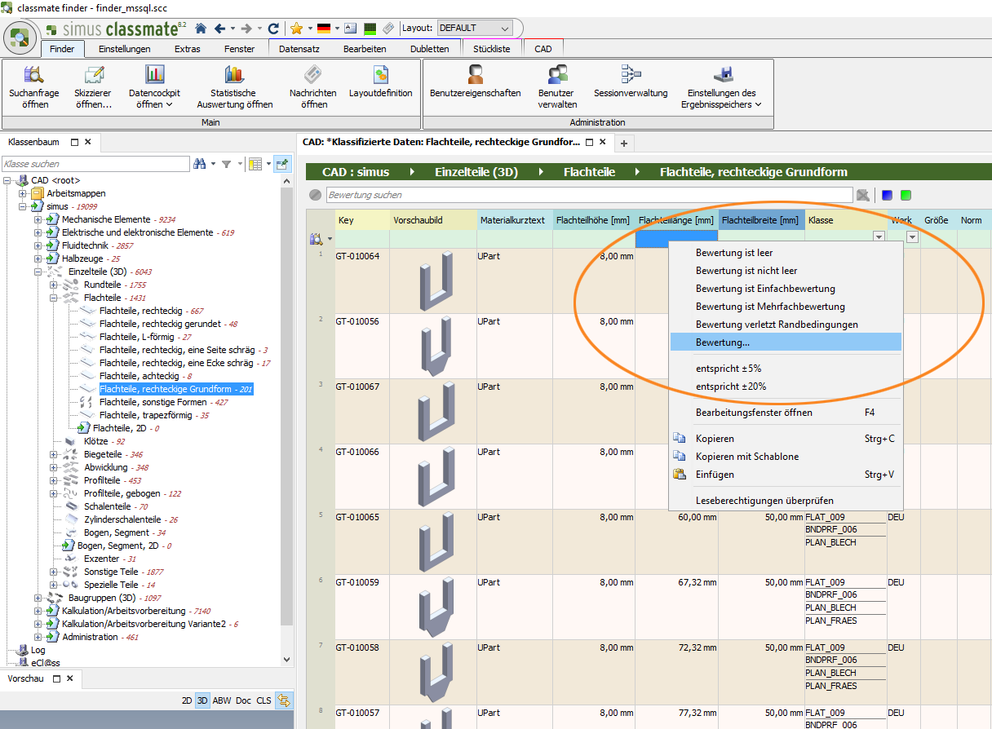Click the filter row binoculars icon

pos(316,239)
